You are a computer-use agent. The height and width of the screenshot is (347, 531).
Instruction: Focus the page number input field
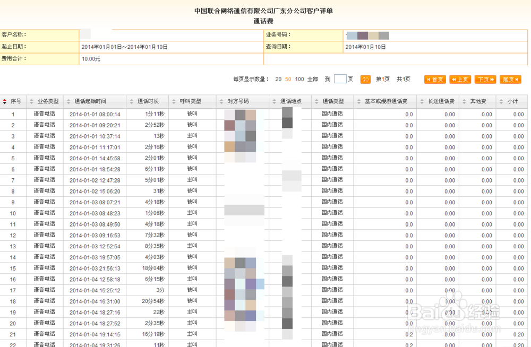(340, 79)
